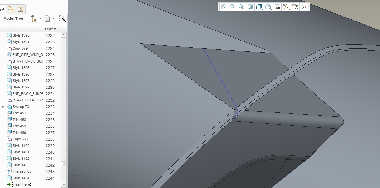Select the Style 1397 feature
Viewport: 380px width, 188px height.
[x=21, y=81]
